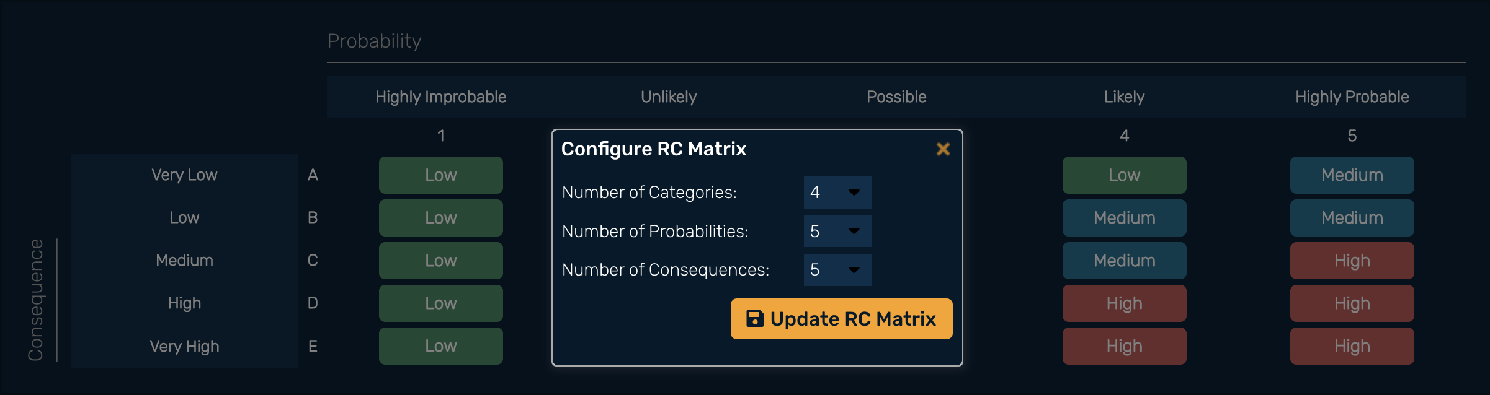Select the Low cell in row C column 1

tap(441, 261)
